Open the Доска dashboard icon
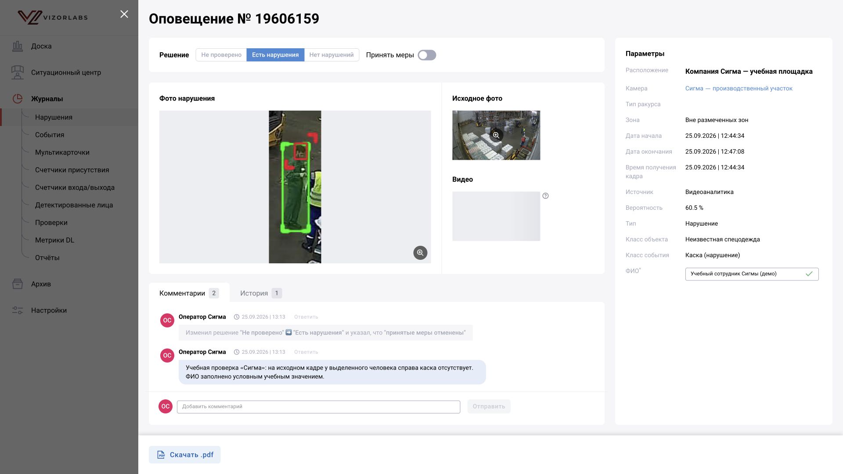Viewport: 843px width, 474px height. pyautogui.click(x=18, y=46)
